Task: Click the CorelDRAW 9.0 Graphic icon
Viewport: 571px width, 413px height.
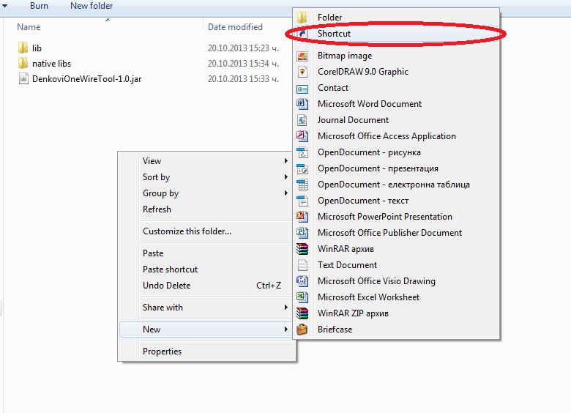Action: (302, 72)
